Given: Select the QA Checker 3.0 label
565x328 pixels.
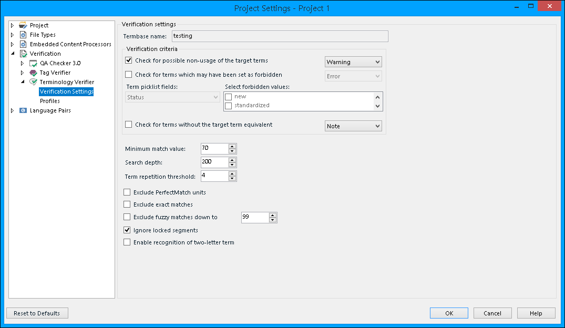Looking at the screenshot, I should pos(60,63).
